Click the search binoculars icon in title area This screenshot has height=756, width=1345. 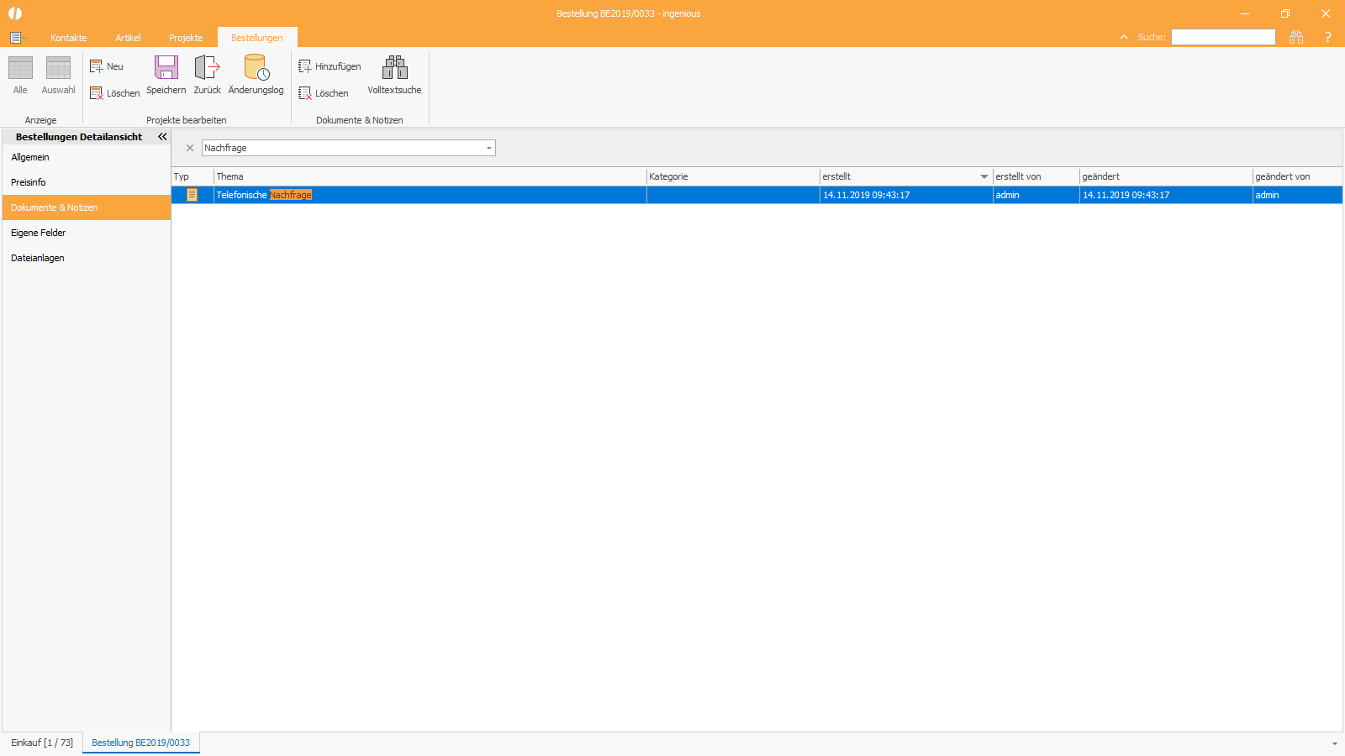(x=1296, y=37)
